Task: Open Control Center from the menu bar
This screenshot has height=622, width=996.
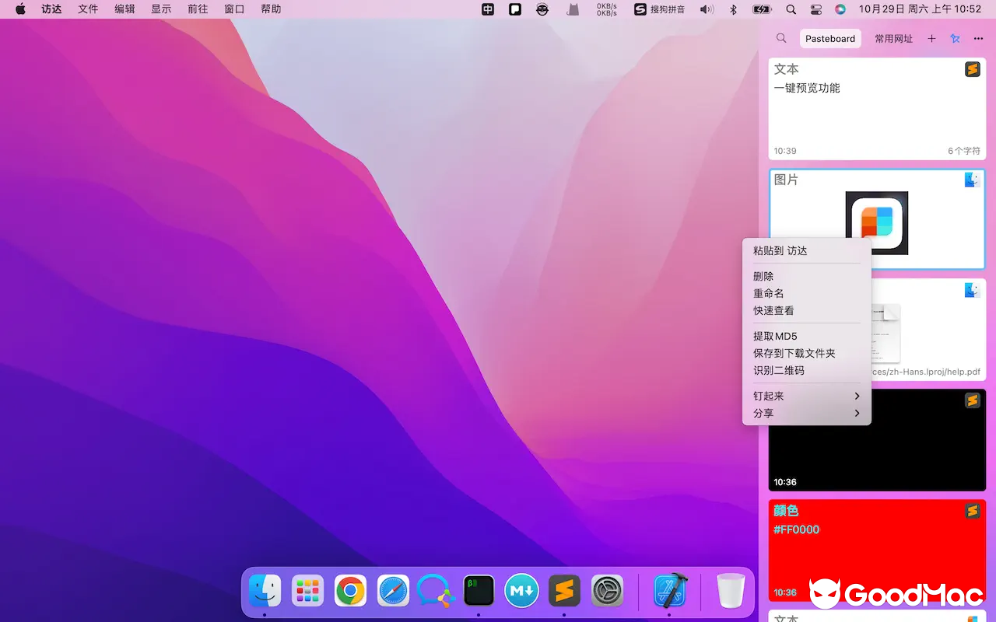Action: (815, 9)
